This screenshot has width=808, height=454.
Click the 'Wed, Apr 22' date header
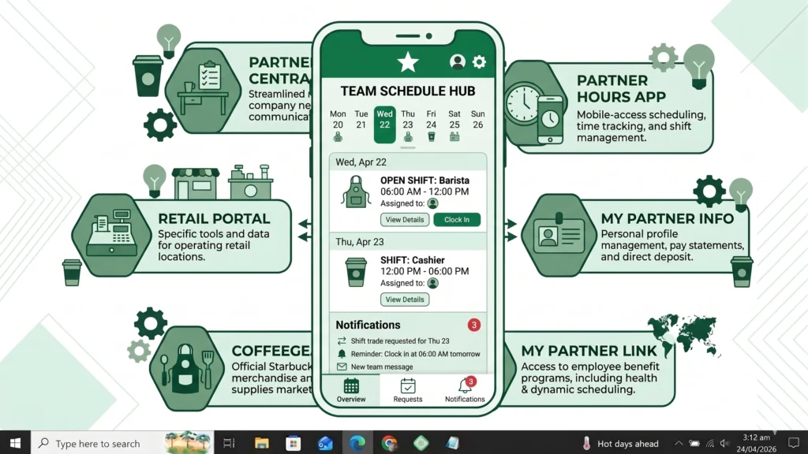pos(361,162)
